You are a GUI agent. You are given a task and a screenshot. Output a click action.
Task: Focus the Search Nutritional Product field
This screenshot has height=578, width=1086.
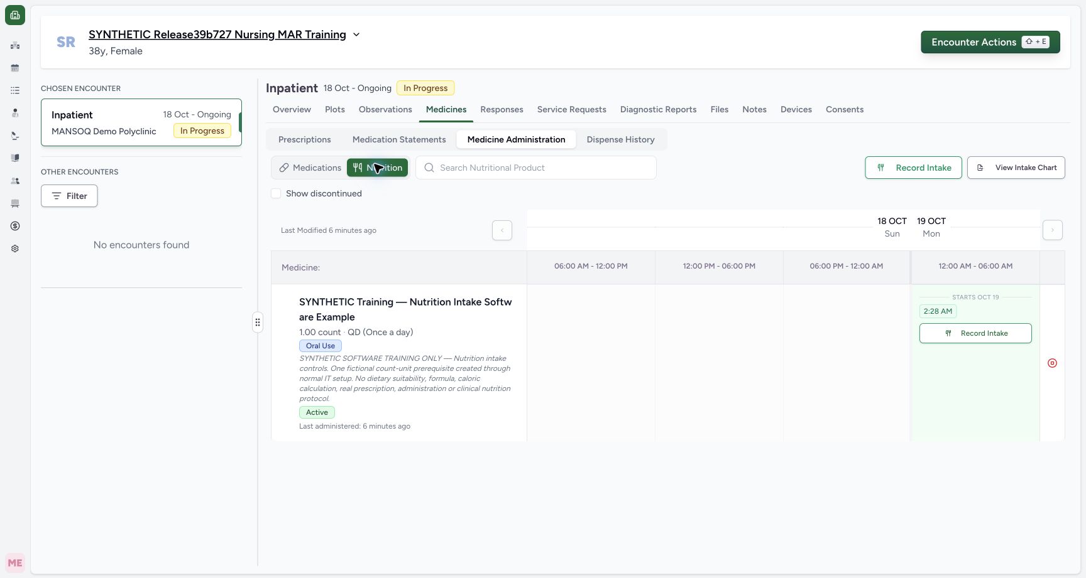[x=536, y=168]
